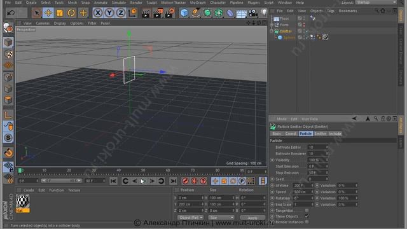
Task: Click the Record Active Objects button
Action: (x=185, y=181)
